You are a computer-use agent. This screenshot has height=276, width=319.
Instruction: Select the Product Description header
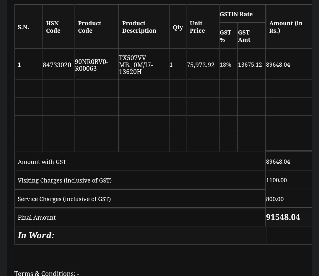139,27
